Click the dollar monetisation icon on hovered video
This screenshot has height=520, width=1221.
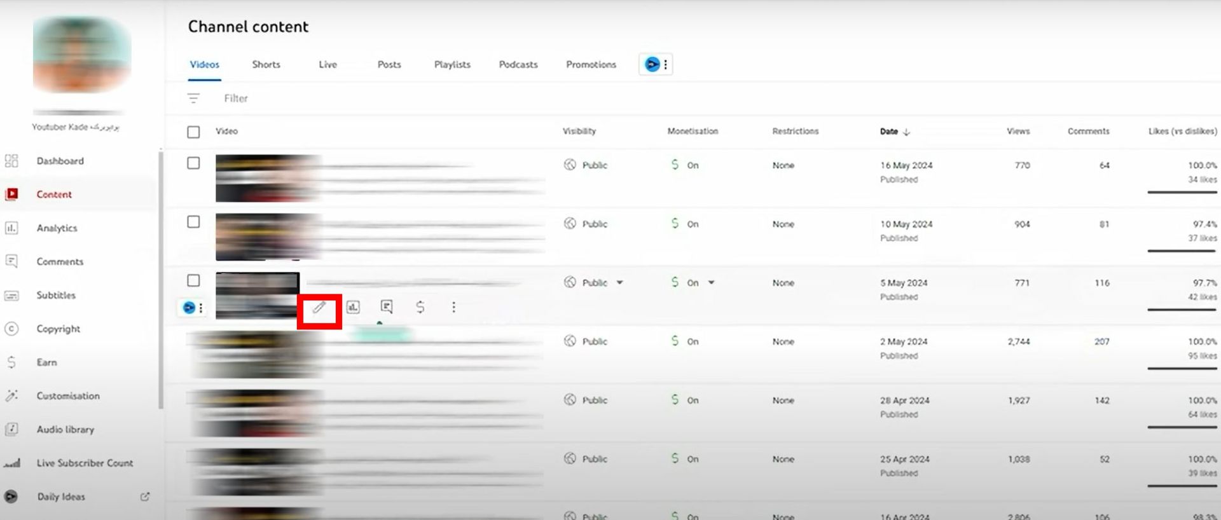pos(420,308)
